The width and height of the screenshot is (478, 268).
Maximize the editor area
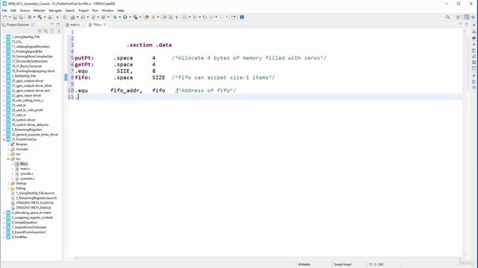467,25
